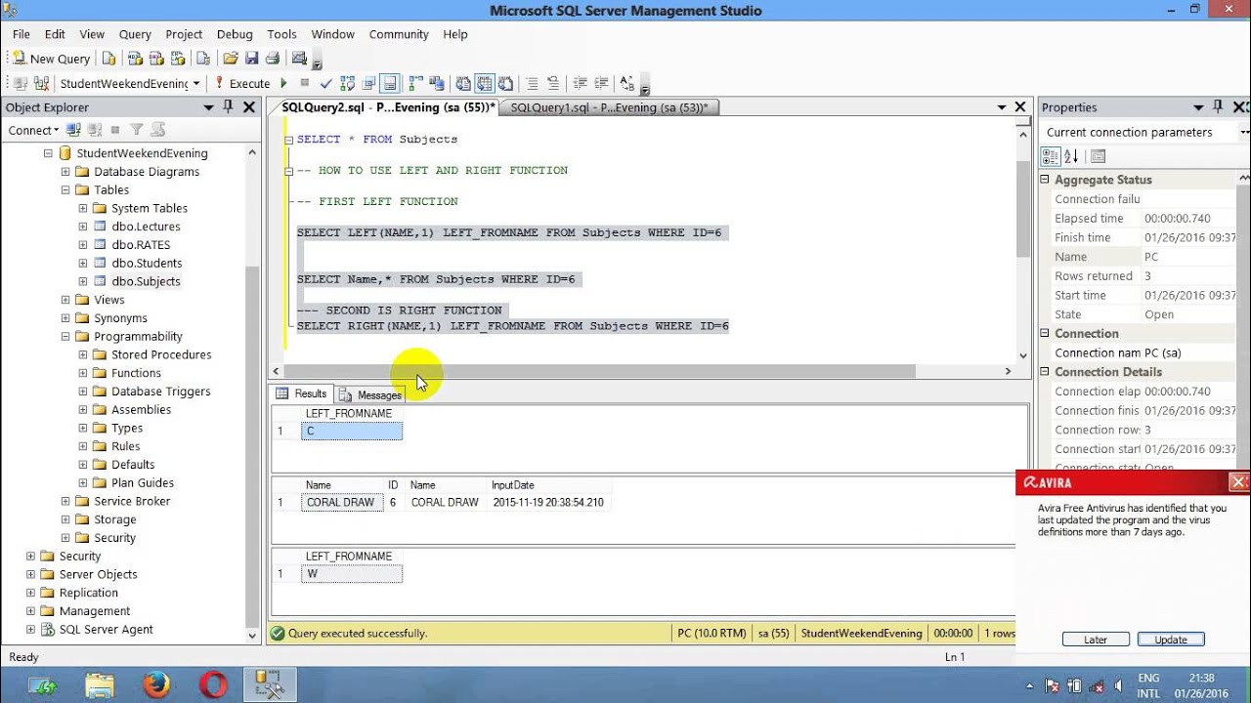
Task: Click the Change Connection toolbar icon
Action: tap(40, 84)
